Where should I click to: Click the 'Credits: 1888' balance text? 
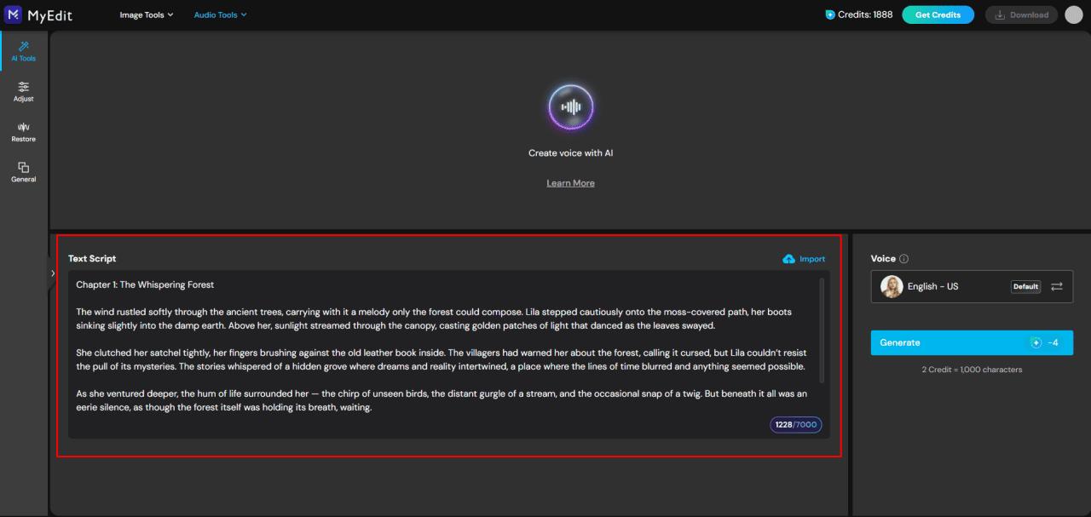point(865,14)
